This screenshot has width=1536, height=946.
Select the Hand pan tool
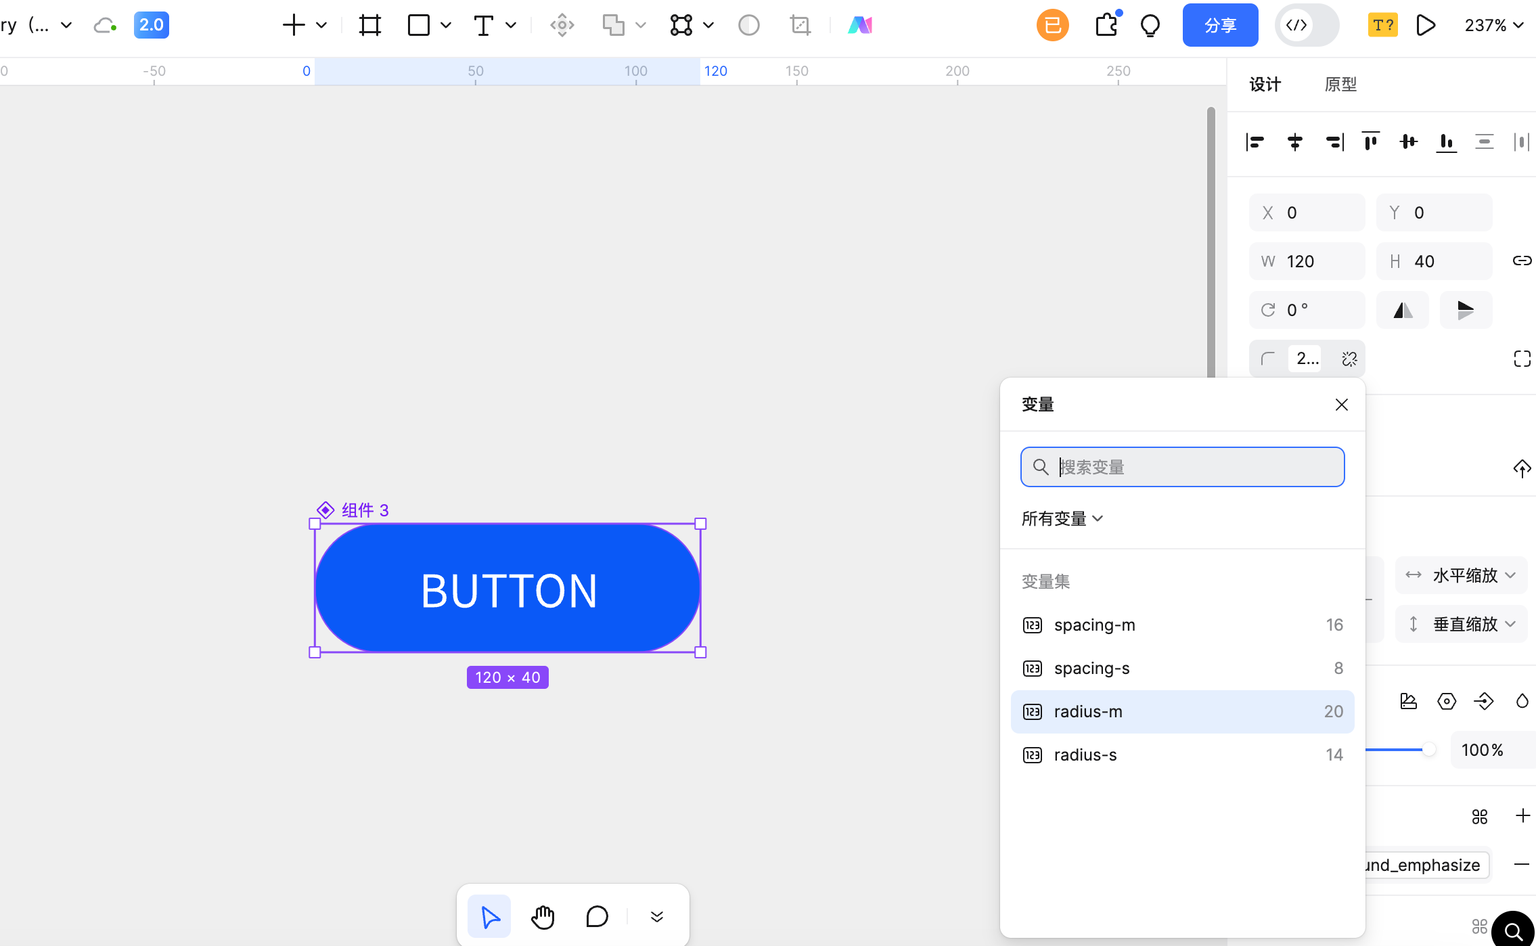point(543,917)
